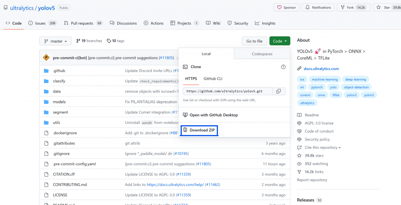Click the utils folder icon

coord(46,123)
